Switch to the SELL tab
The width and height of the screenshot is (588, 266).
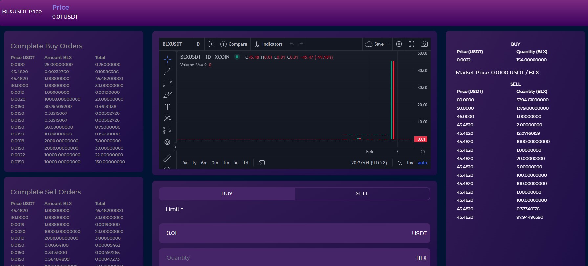(362, 194)
